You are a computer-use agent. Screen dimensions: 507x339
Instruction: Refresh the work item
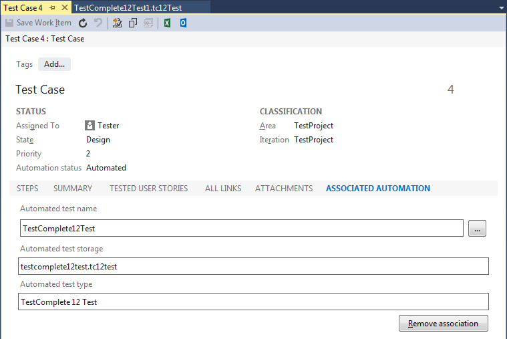pos(83,23)
